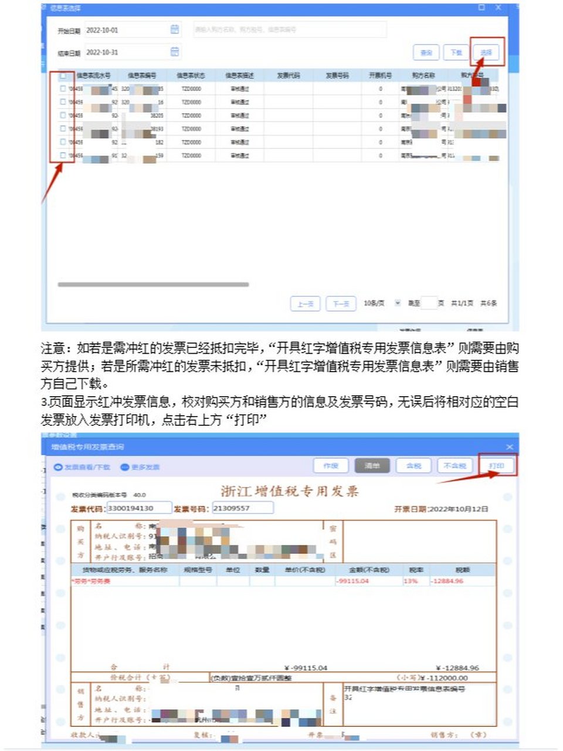Click the 选择 button
563x751 pixels.
(x=486, y=53)
